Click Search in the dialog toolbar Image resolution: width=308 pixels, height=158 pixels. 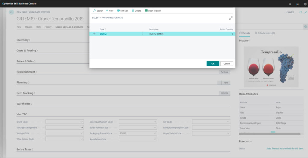point(98,11)
